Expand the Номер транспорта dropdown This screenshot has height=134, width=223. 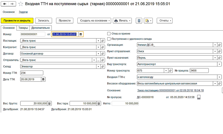(166, 70)
